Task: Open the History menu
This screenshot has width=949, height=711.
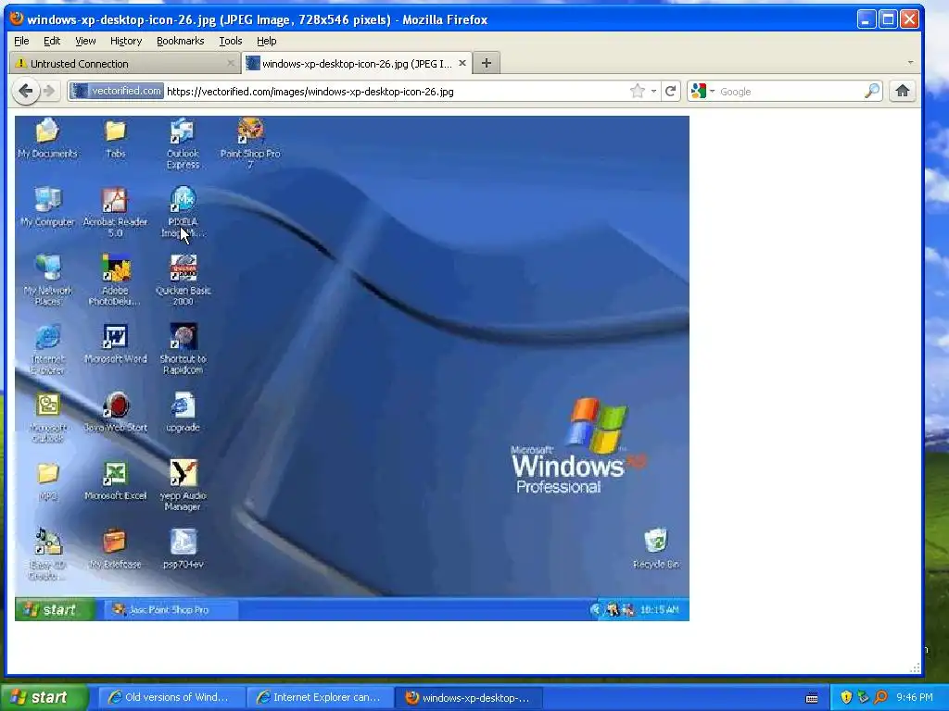Action: (126, 41)
